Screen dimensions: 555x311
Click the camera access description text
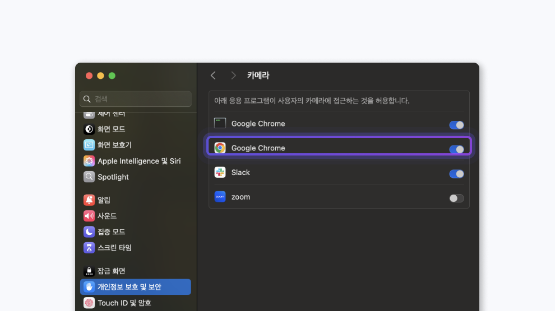(312, 101)
